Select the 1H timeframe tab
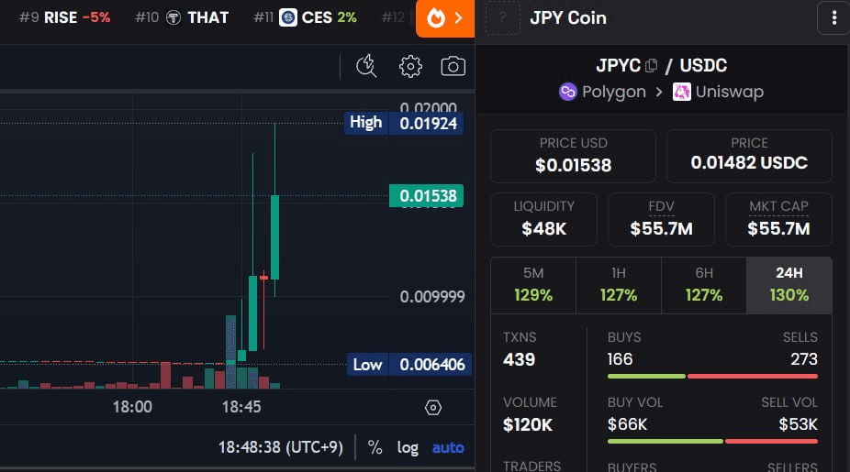The image size is (850, 472). tap(619, 285)
